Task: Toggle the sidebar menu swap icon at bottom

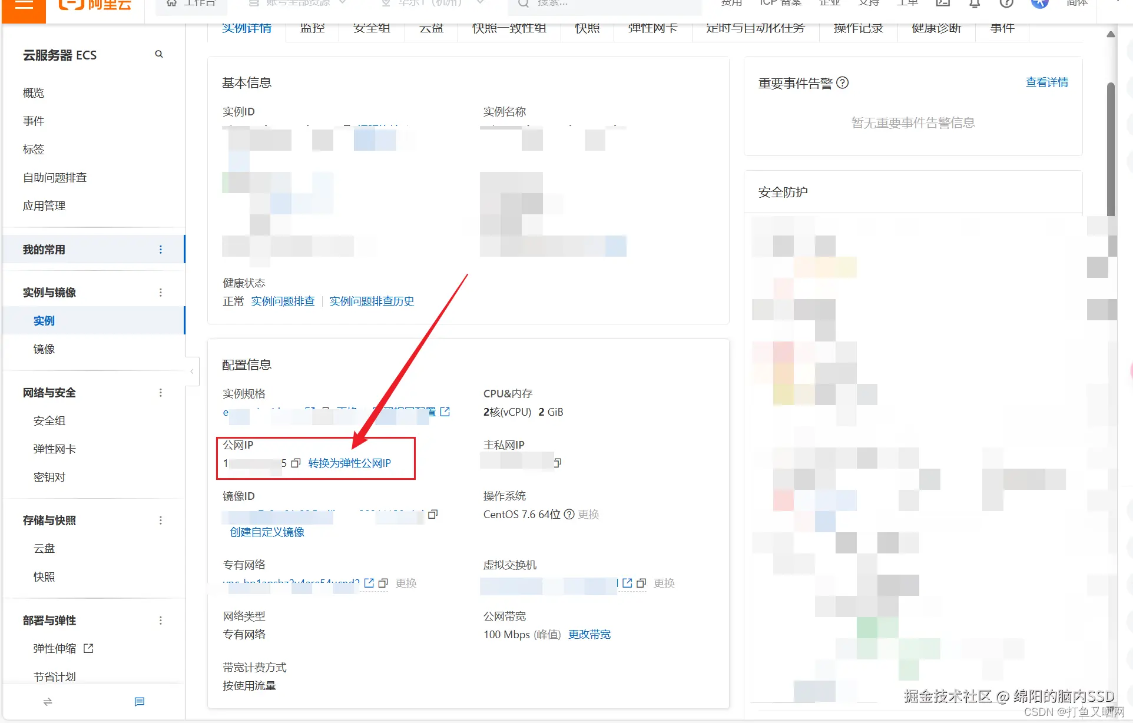Action: point(48,701)
